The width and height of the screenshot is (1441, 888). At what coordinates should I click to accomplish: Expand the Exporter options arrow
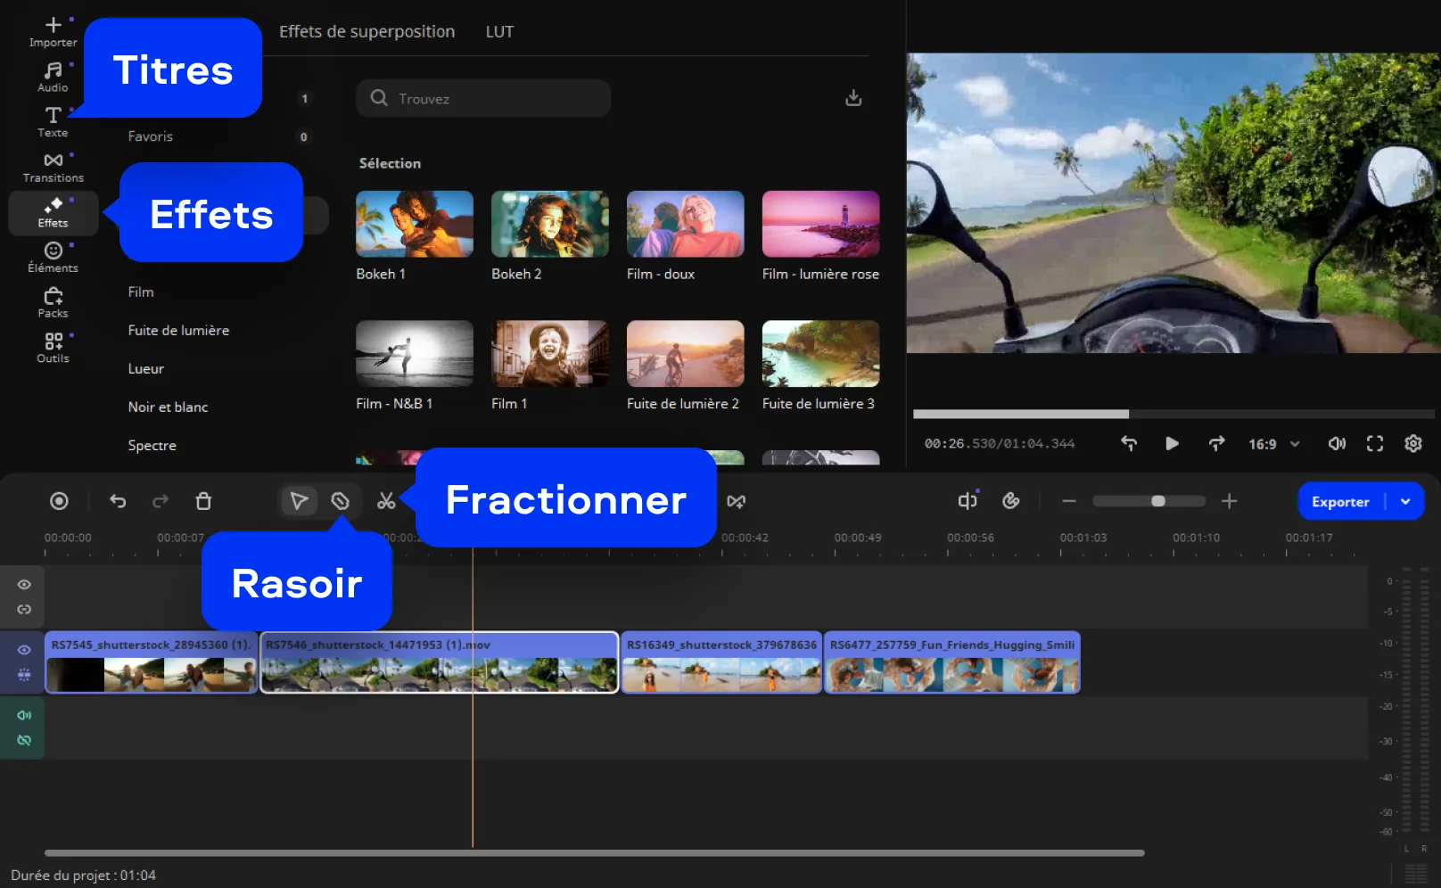[1405, 501]
